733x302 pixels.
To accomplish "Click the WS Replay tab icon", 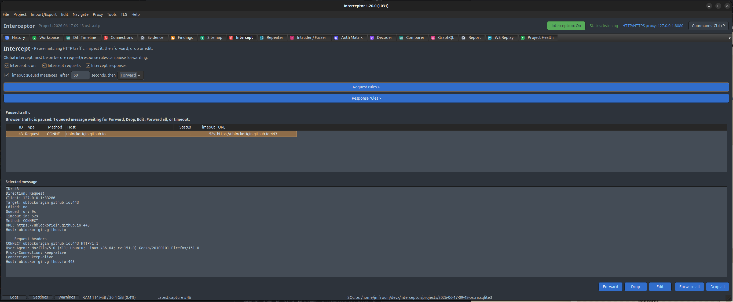I will click(490, 38).
